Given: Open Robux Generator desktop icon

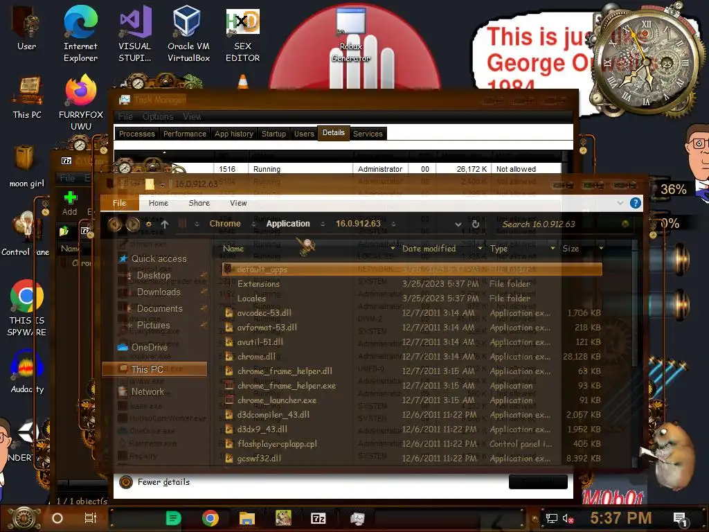Looking at the screenshot, I should (x=351, y=35).
